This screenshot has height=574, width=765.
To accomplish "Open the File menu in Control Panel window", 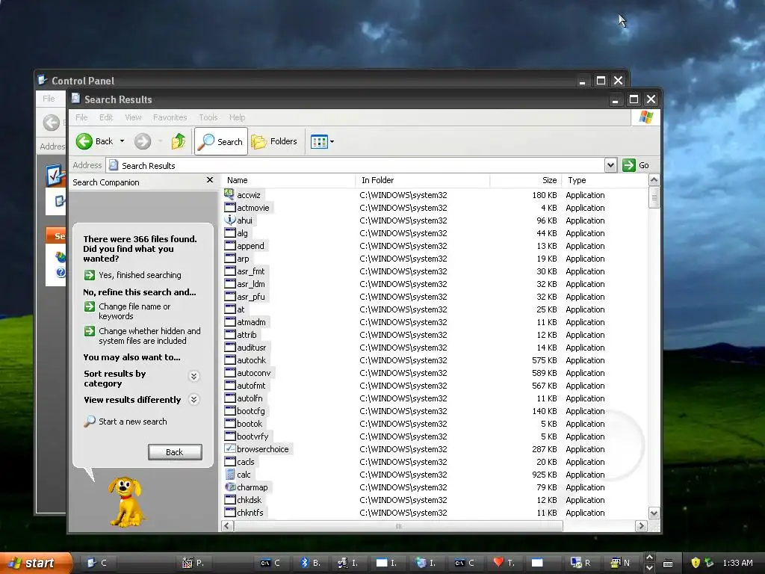I will [x=49, y=99].
